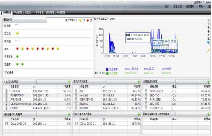212x136 pixels.
Task: Toggle the 流出速率 series checkbox
Action: (x=107, y=69)
